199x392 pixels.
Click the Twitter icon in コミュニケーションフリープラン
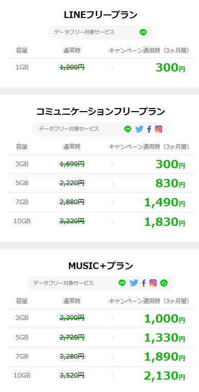pyautogui.click(x=140, y=129)
